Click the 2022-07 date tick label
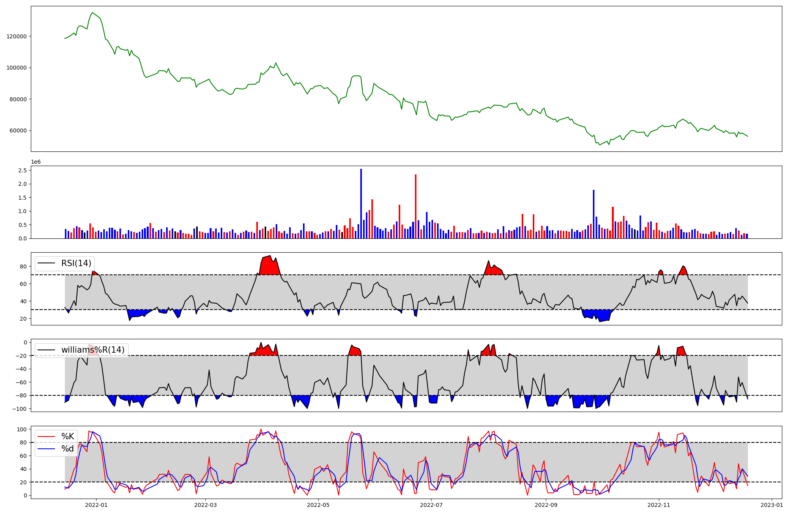This screenshot has width=791, height=514. click(431, 505)
